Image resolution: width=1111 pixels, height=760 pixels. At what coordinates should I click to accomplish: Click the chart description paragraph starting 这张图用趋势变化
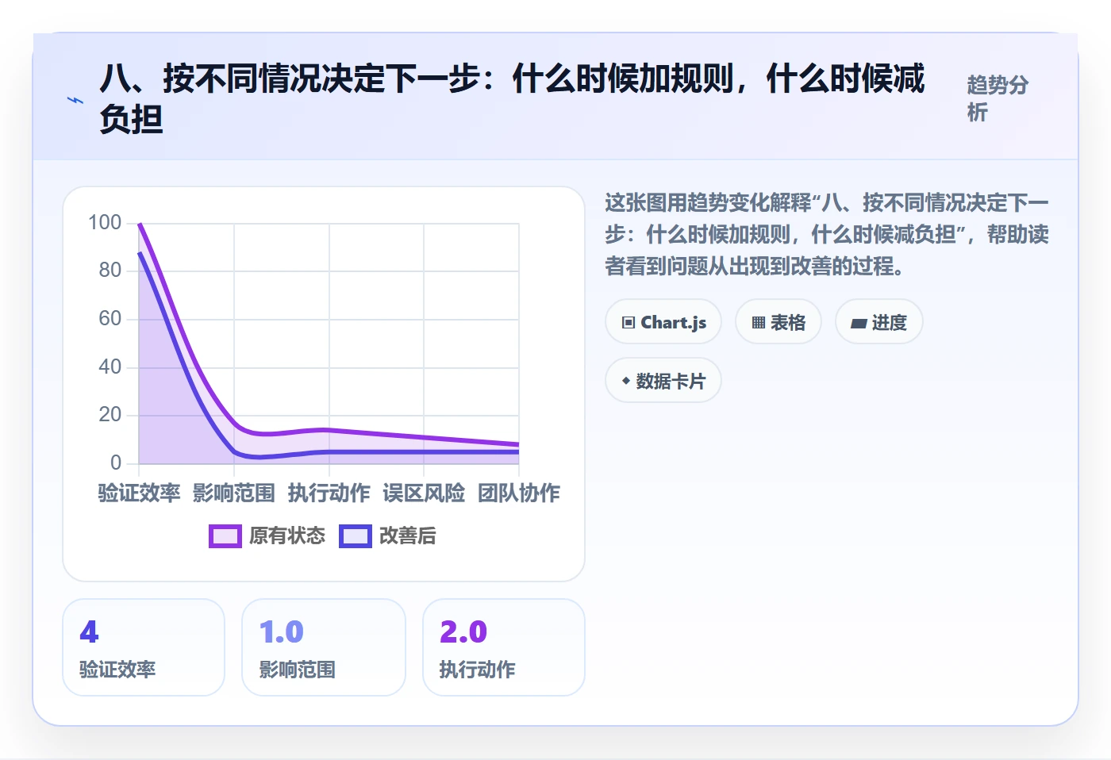coord(827,235)
